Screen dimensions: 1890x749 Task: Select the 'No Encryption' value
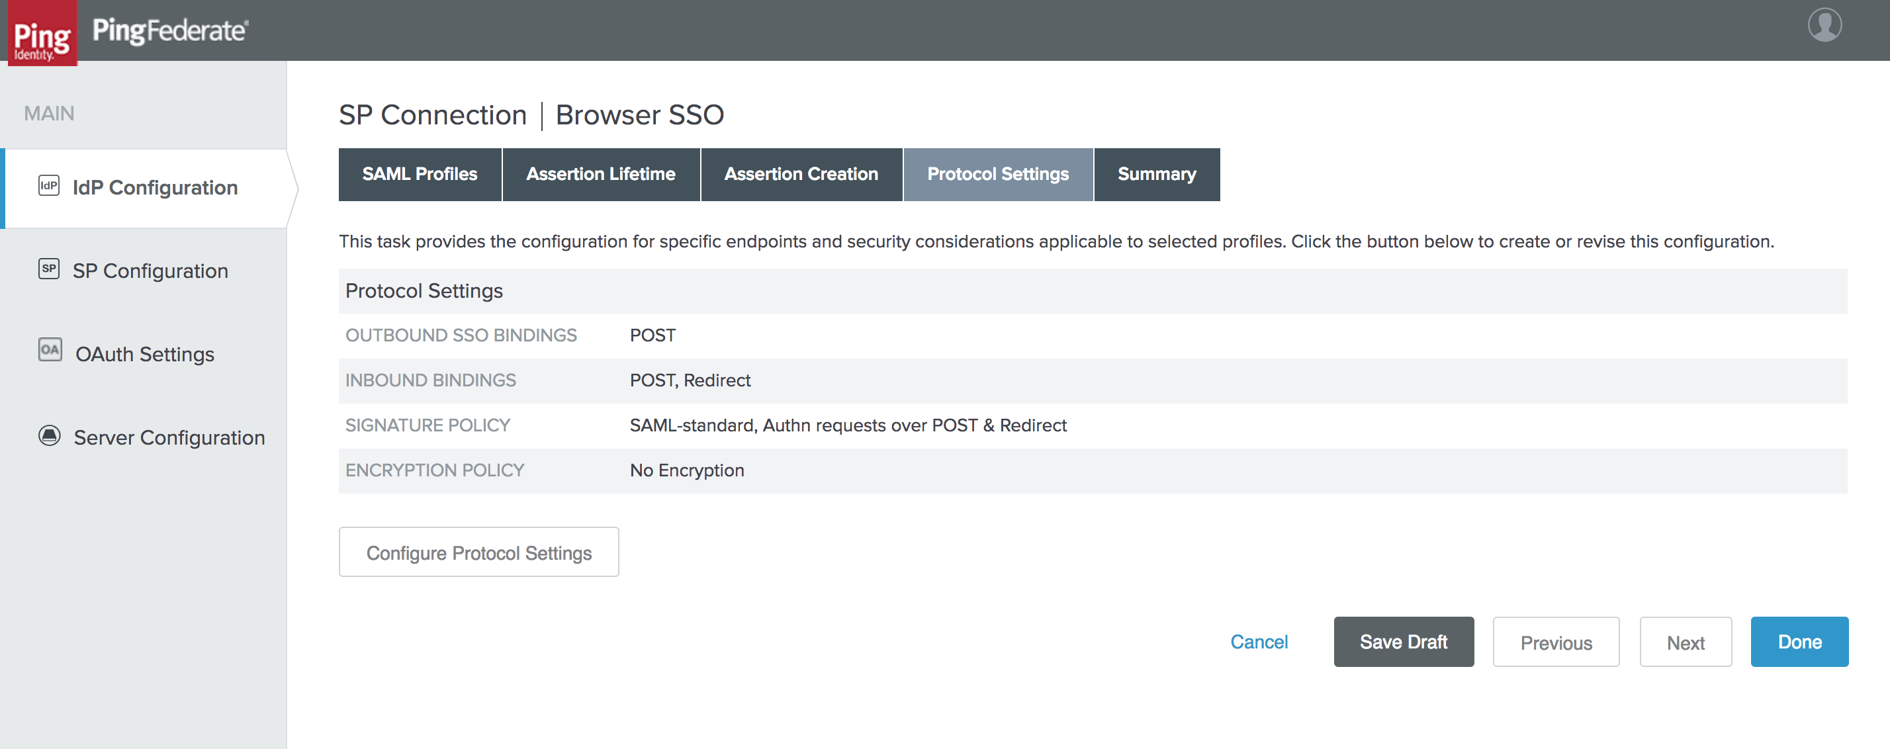(x=687, y=470)
